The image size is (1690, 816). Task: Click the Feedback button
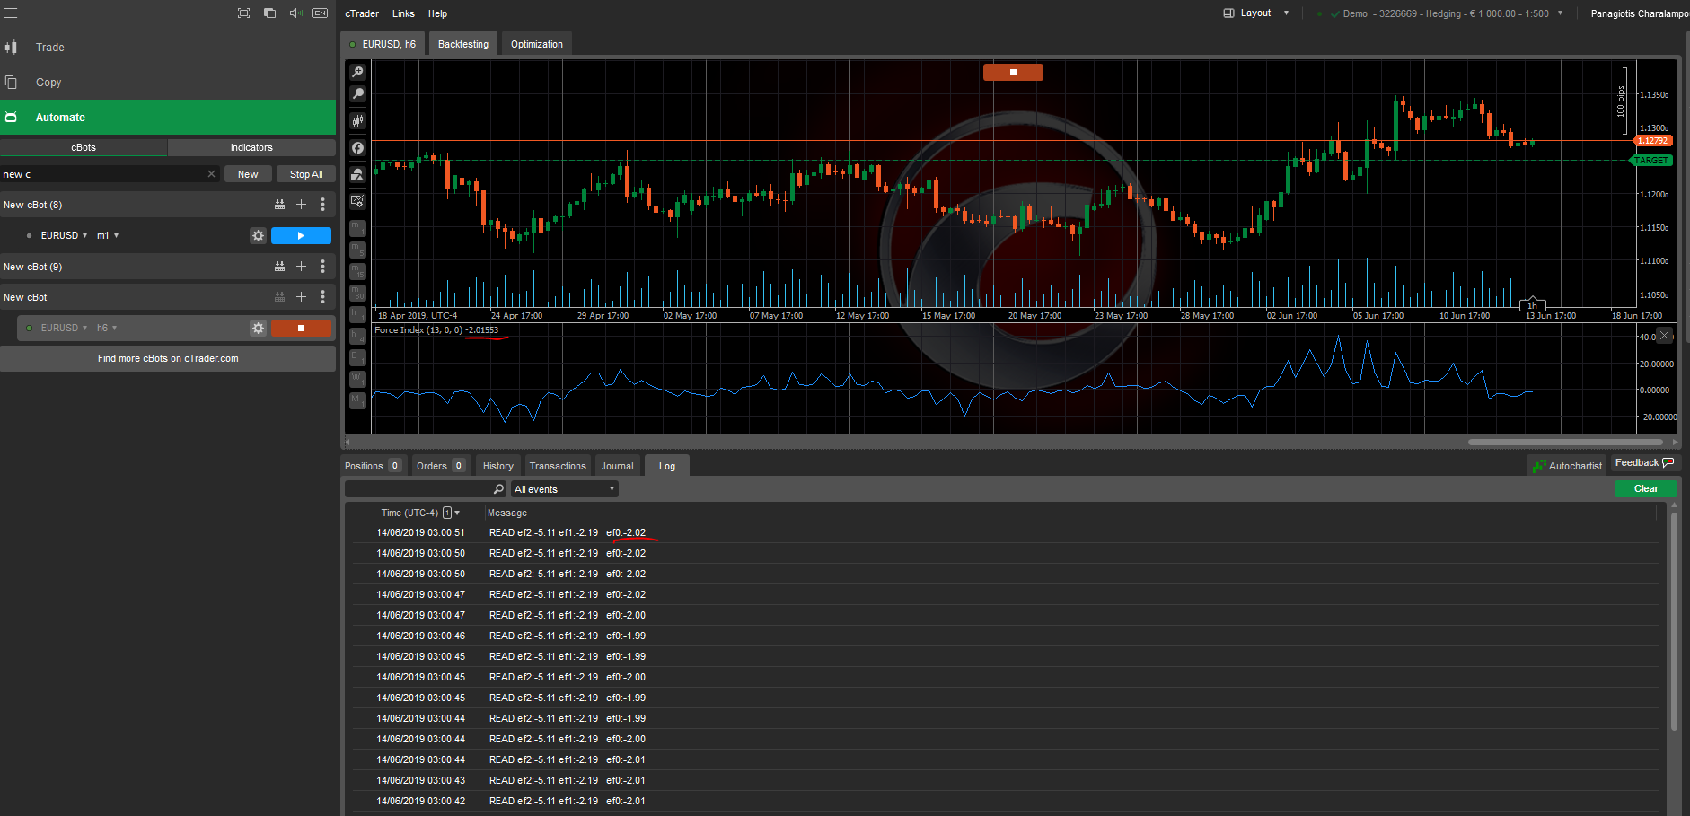coord(1643,463)
